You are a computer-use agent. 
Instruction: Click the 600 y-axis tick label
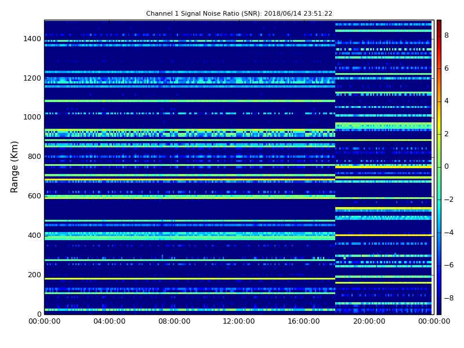click(x=34, y=196)
